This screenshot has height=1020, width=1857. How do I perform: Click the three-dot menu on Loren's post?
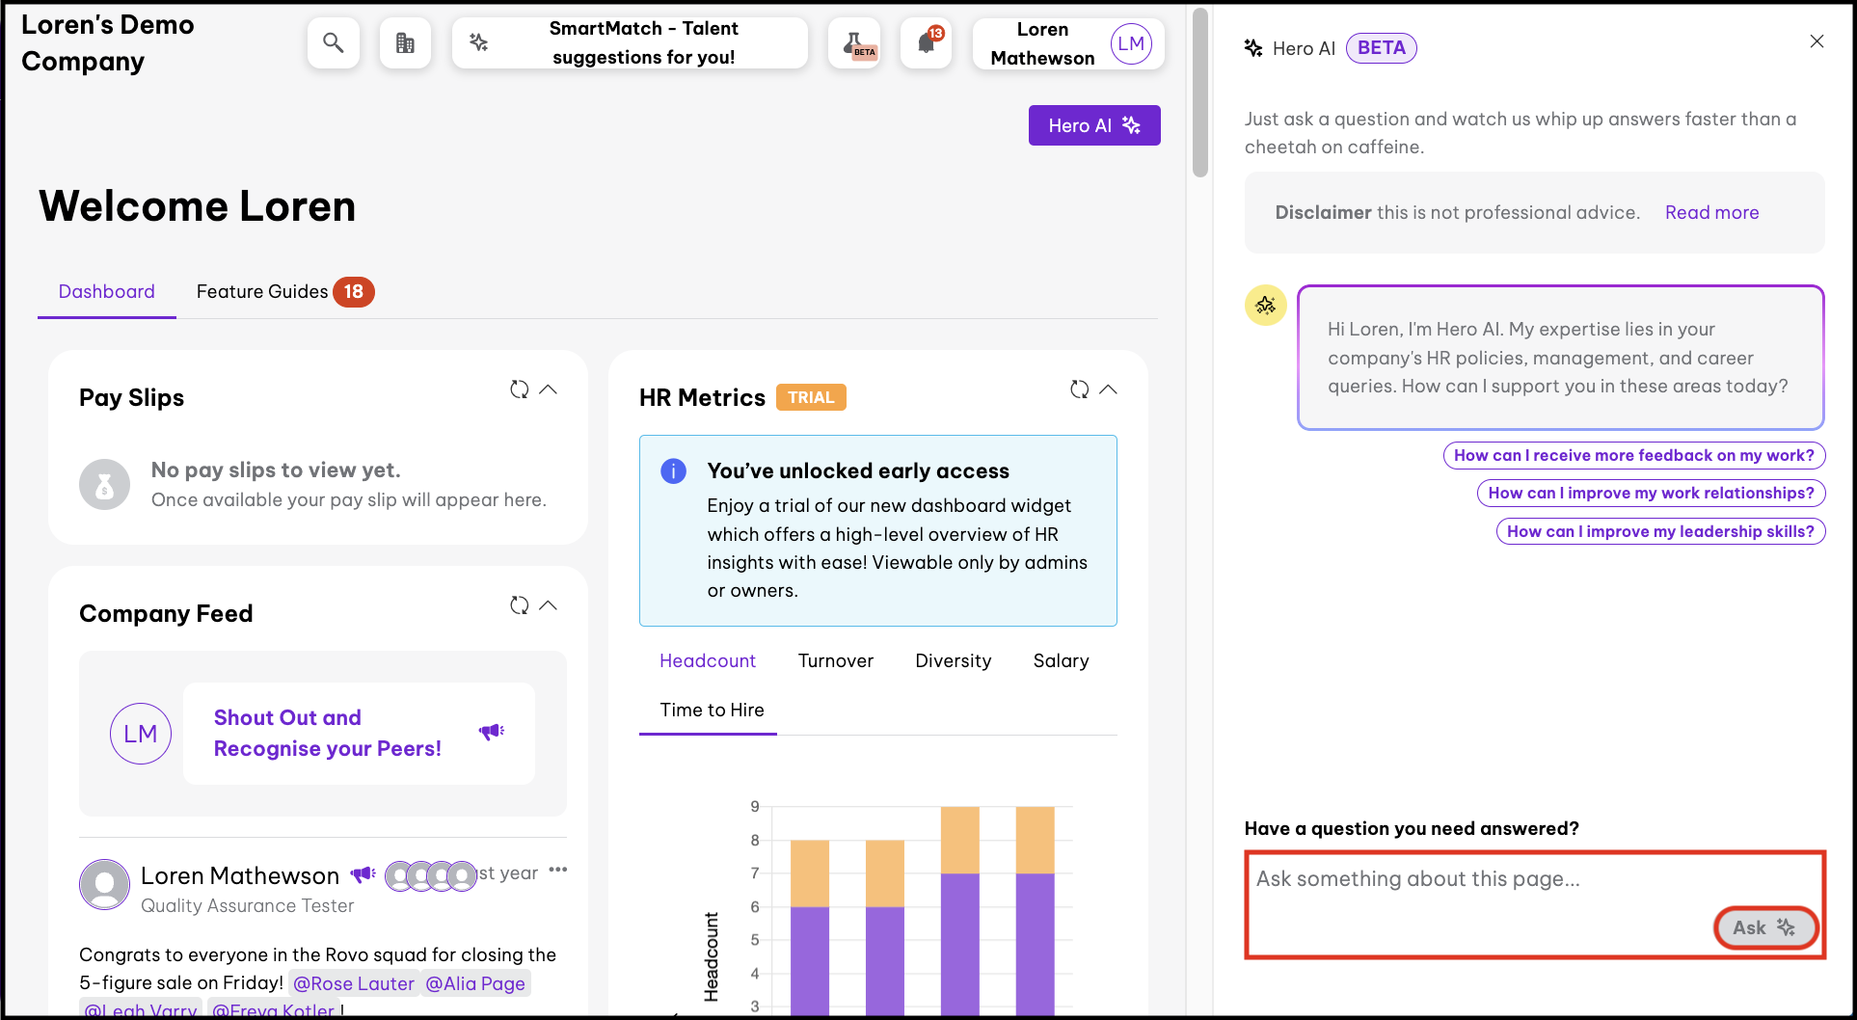pos(558,870)
